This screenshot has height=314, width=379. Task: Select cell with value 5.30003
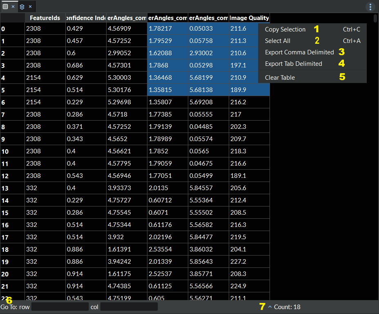[x=127, y=78]
